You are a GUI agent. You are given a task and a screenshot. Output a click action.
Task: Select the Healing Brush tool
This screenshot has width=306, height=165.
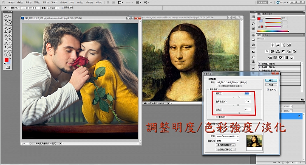(6, 28)
